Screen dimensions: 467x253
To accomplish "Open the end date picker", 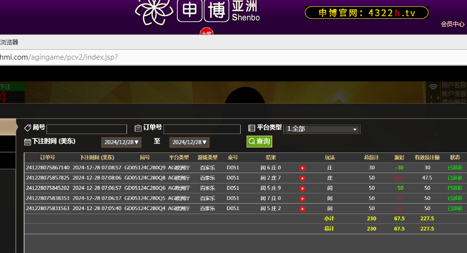I will (x=189, y=143).
